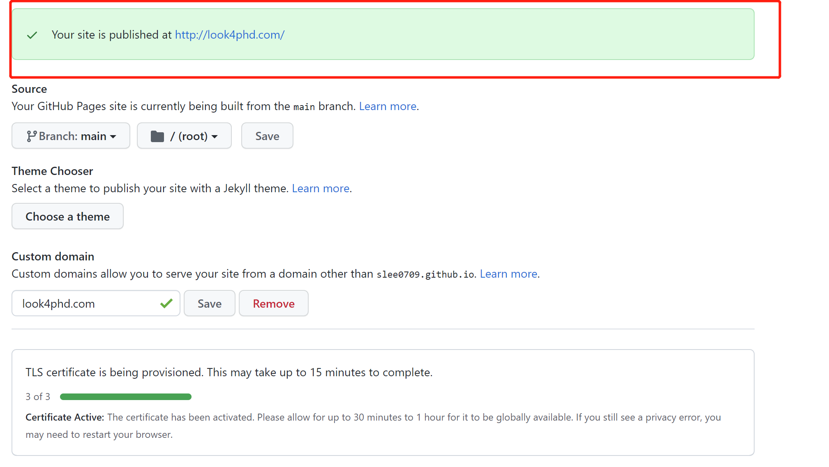Open Learn more link under Custom domain
This screenshot has width=829, height=467.
[x=508, y=274]
